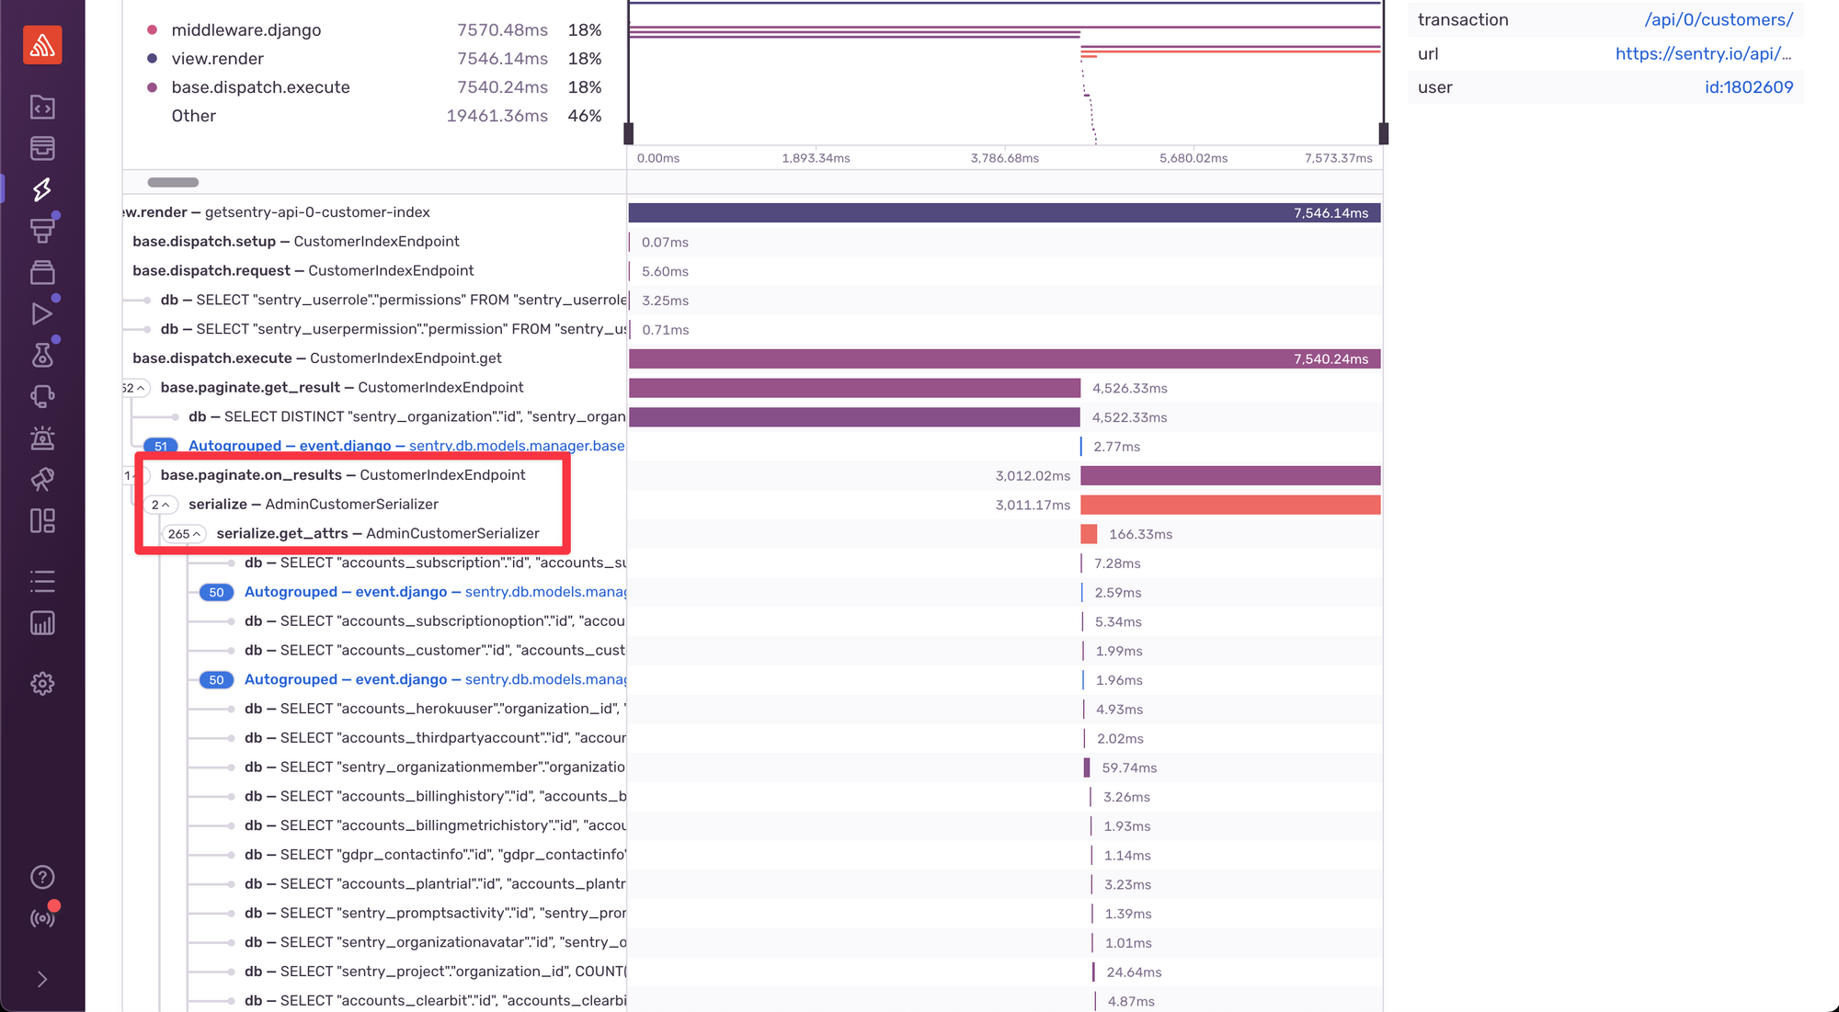Collapse the serialize.get_attrs span with its 265 toggle

(x=184, y=534)
